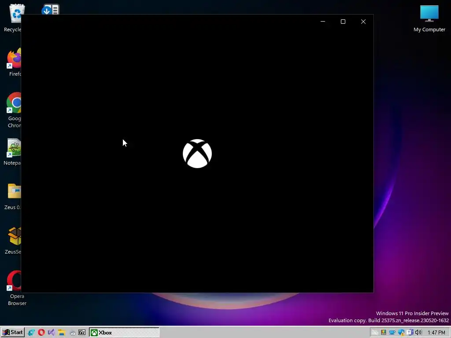This screenshot has width=451, height=338.
Task: Click the 1:47 PM clock
Action: (x=436, y=333)
